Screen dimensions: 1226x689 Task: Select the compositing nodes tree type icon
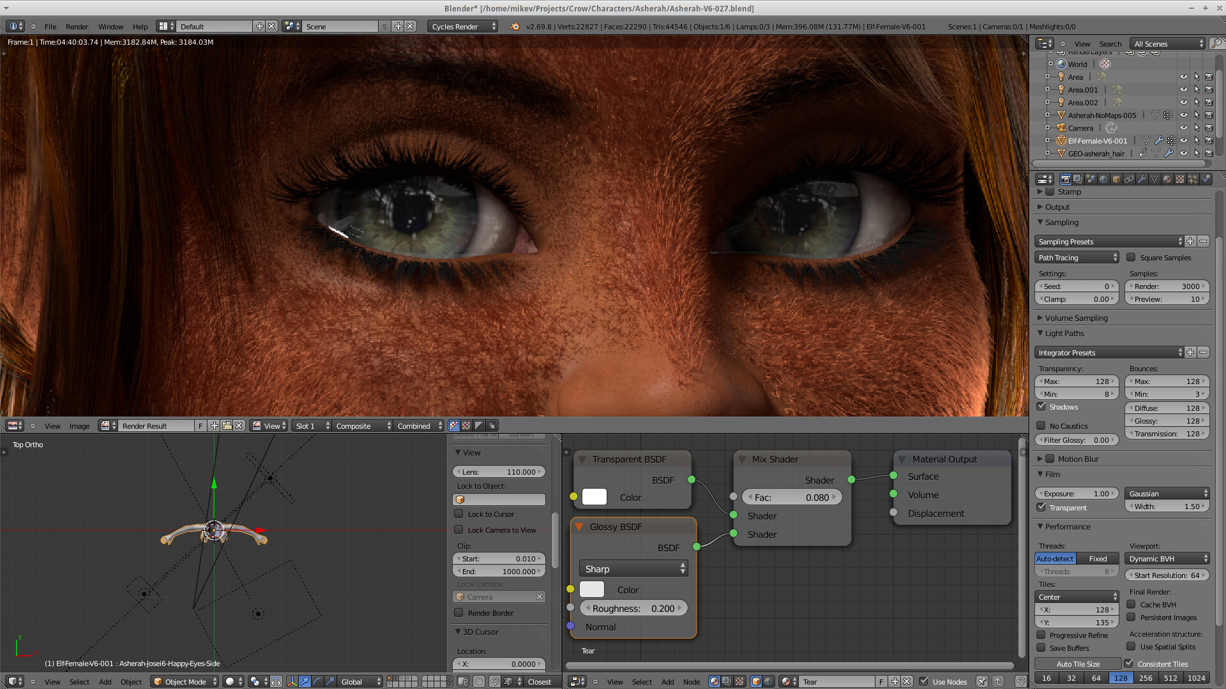(x=727, y=681)
